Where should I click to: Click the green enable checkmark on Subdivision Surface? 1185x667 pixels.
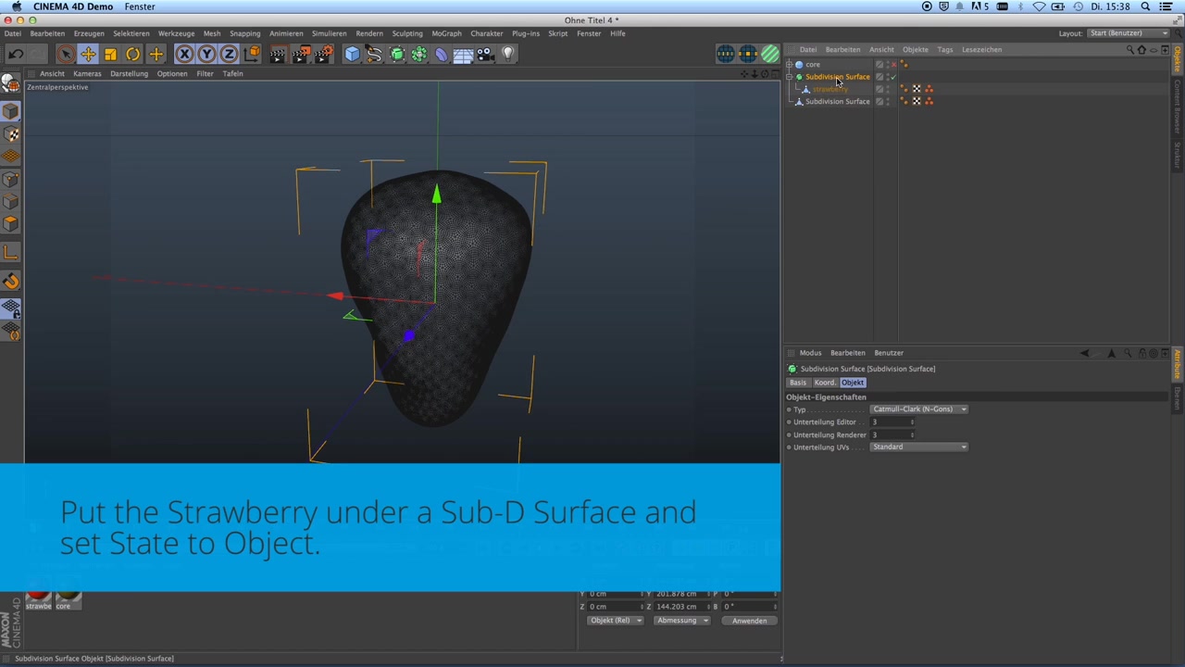(892, 77)
